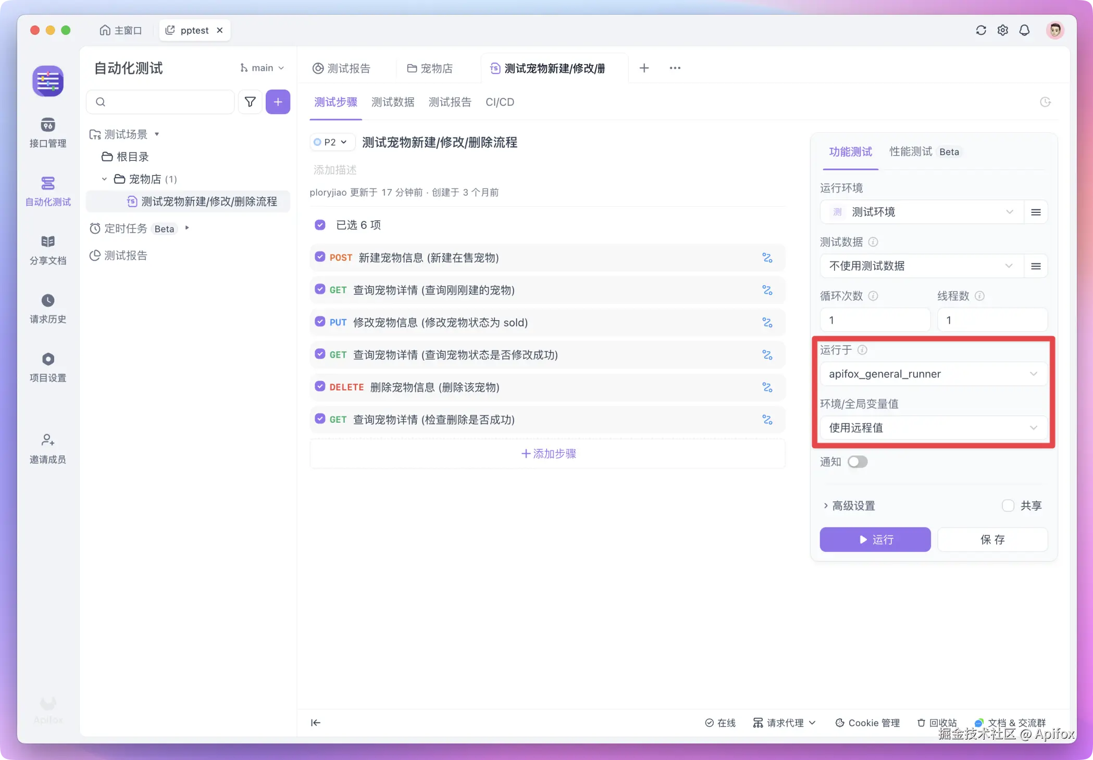Viewport: 1093px width, 760px height.
Task: Open the P2 priority dropdown
Action: tap(332, 142)
